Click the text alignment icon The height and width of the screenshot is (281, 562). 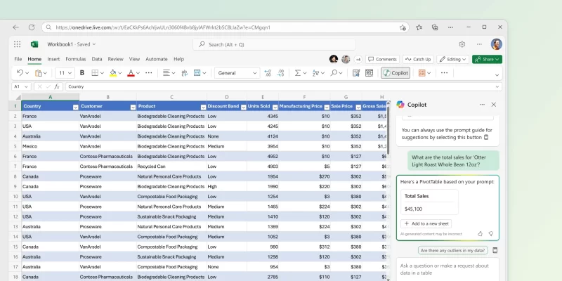coord(166,73)
